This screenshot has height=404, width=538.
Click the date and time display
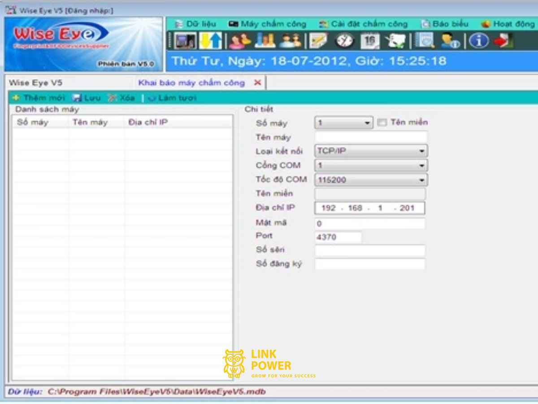(309, 61)
